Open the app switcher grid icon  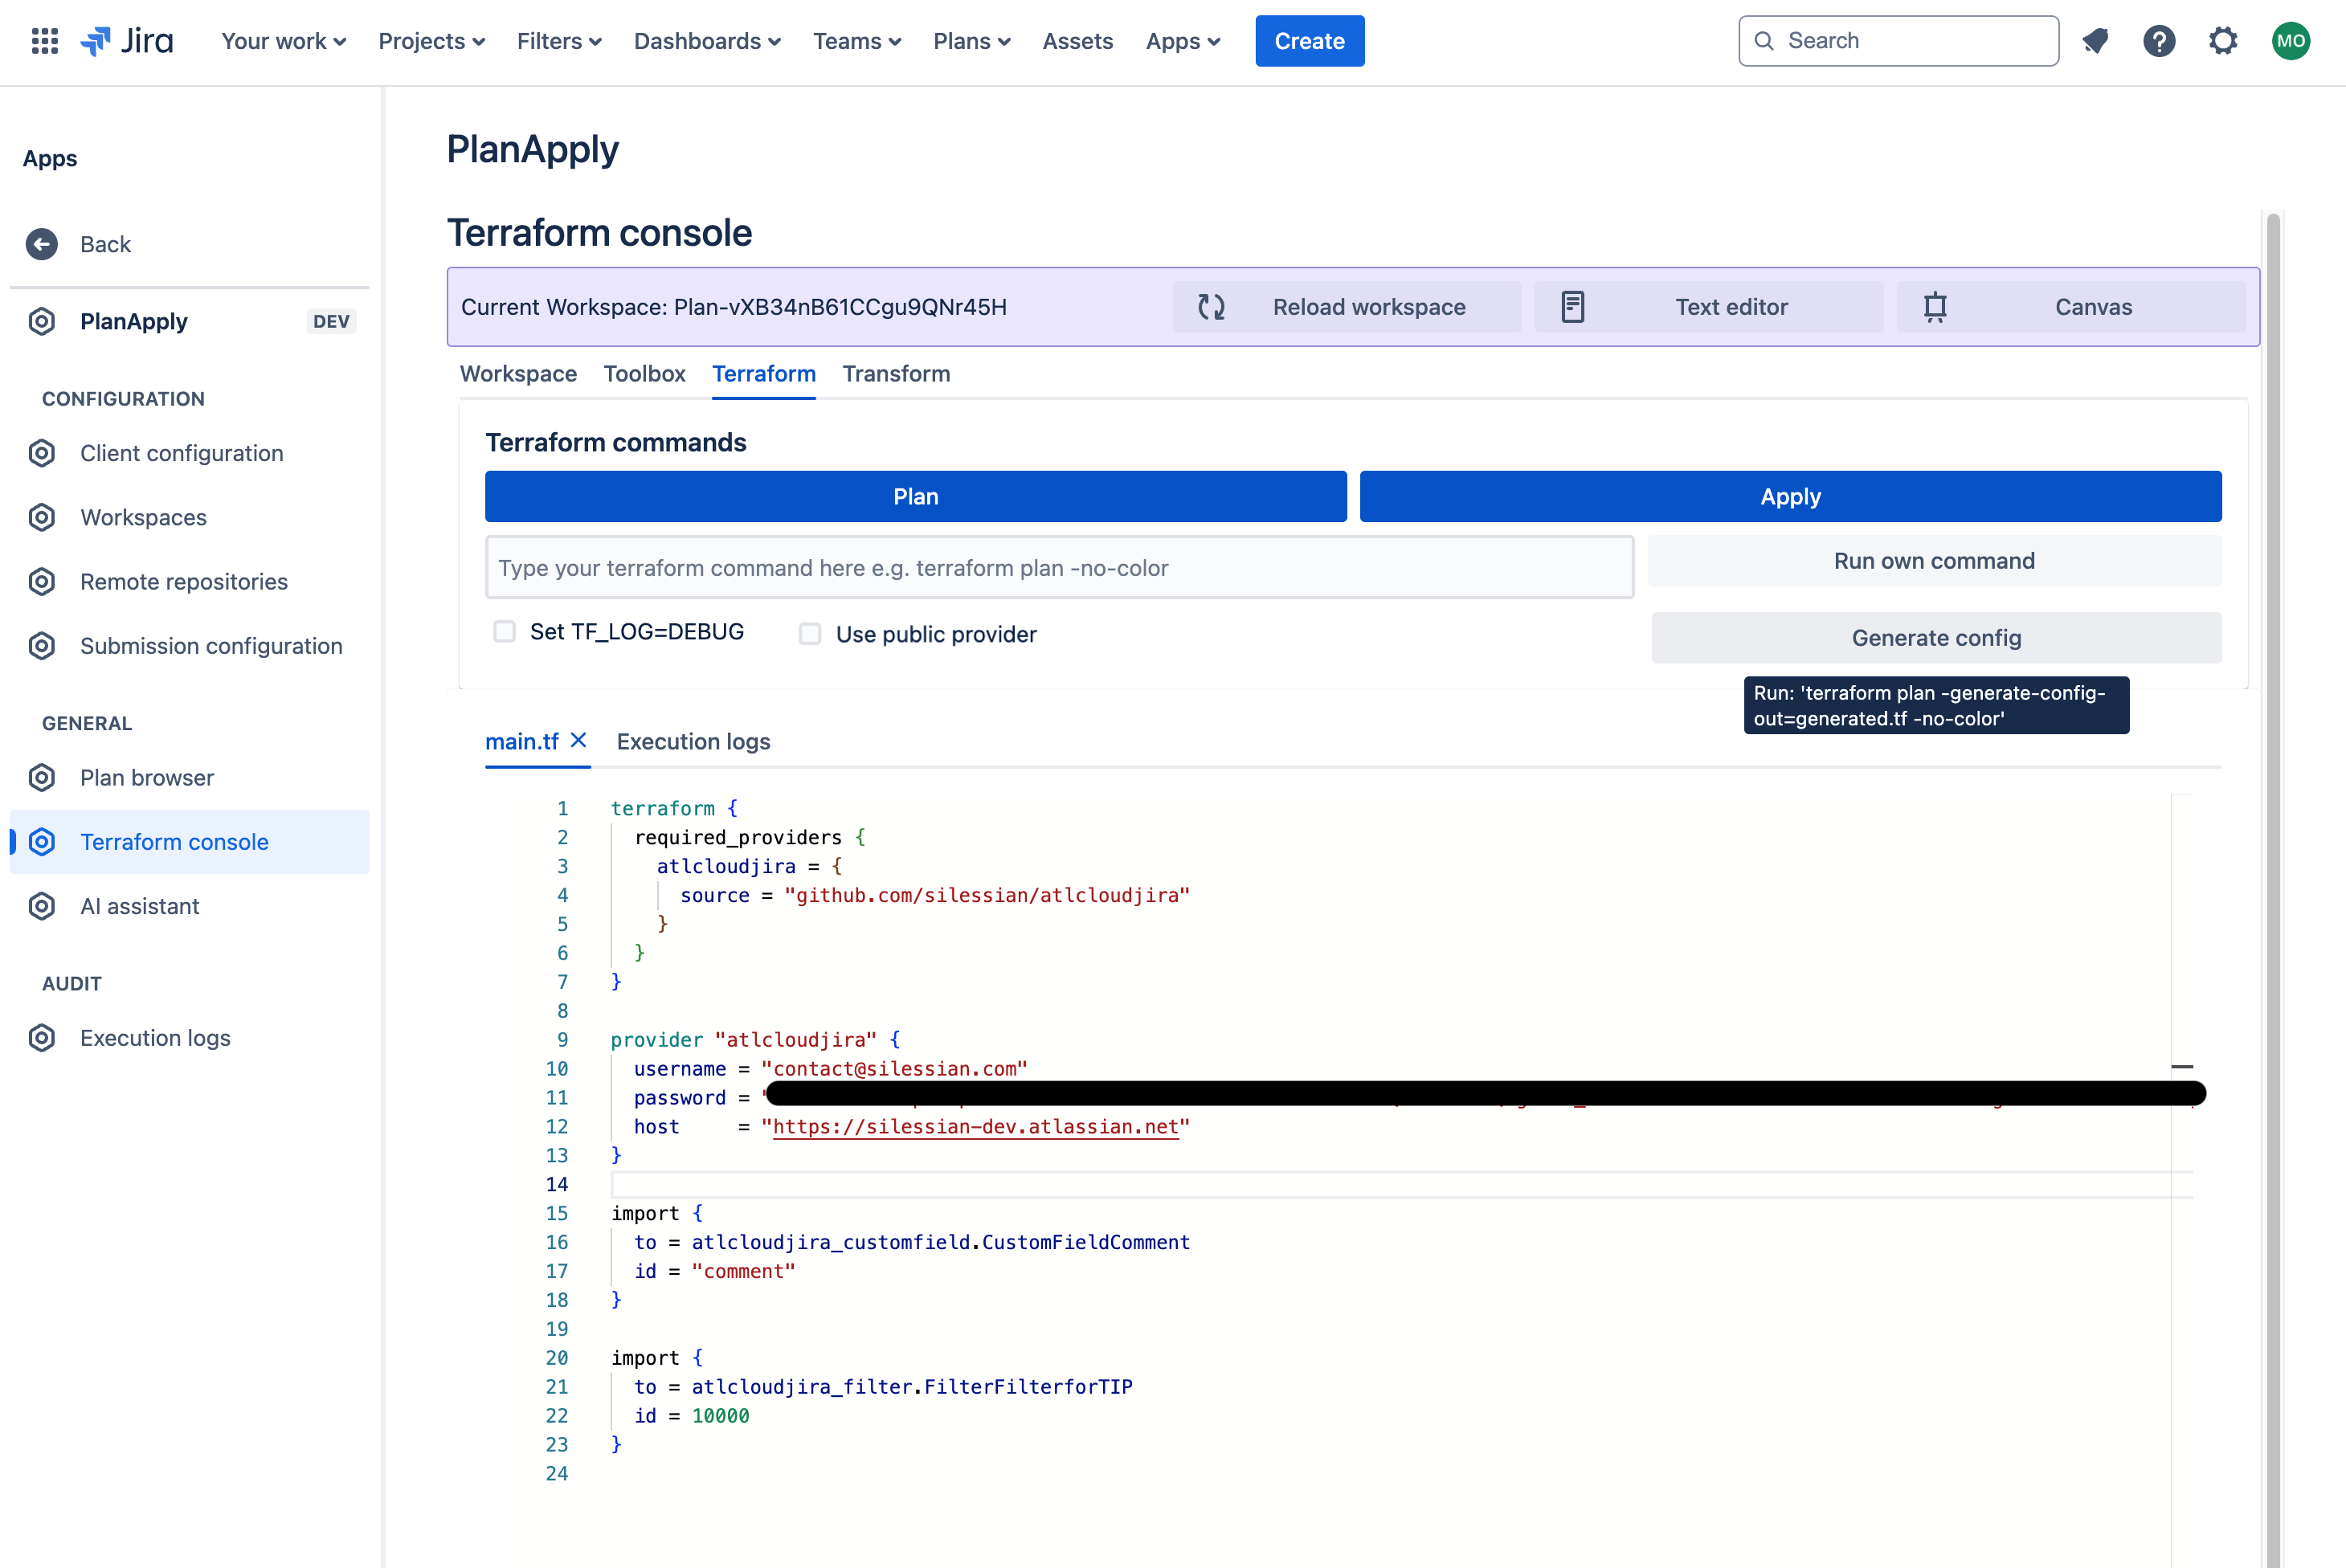(x=45, y=41)
